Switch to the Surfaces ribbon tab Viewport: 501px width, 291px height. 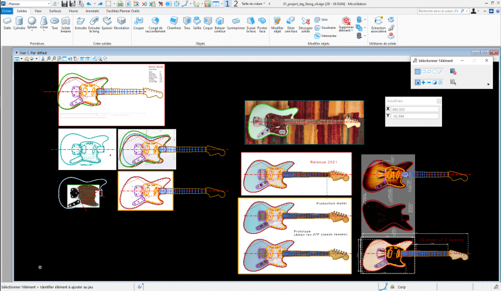tap(55, 11)
